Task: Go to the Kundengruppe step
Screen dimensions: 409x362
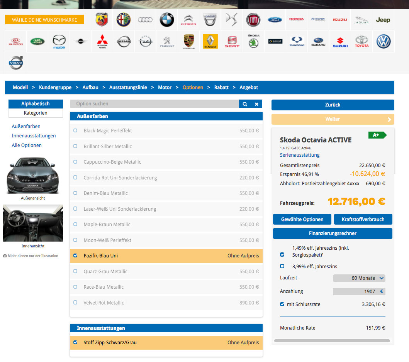Action: [x=55, y=88]
